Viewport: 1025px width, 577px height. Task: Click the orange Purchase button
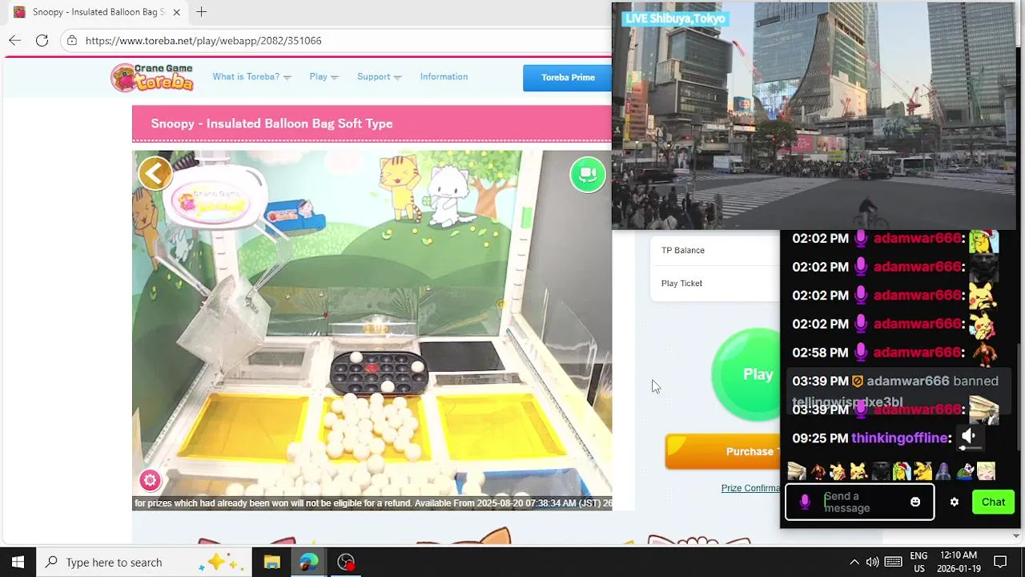tap(723, 451)
